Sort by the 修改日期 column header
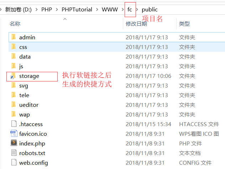Screen dimensions: 225x169 click(x=136, y=24)
